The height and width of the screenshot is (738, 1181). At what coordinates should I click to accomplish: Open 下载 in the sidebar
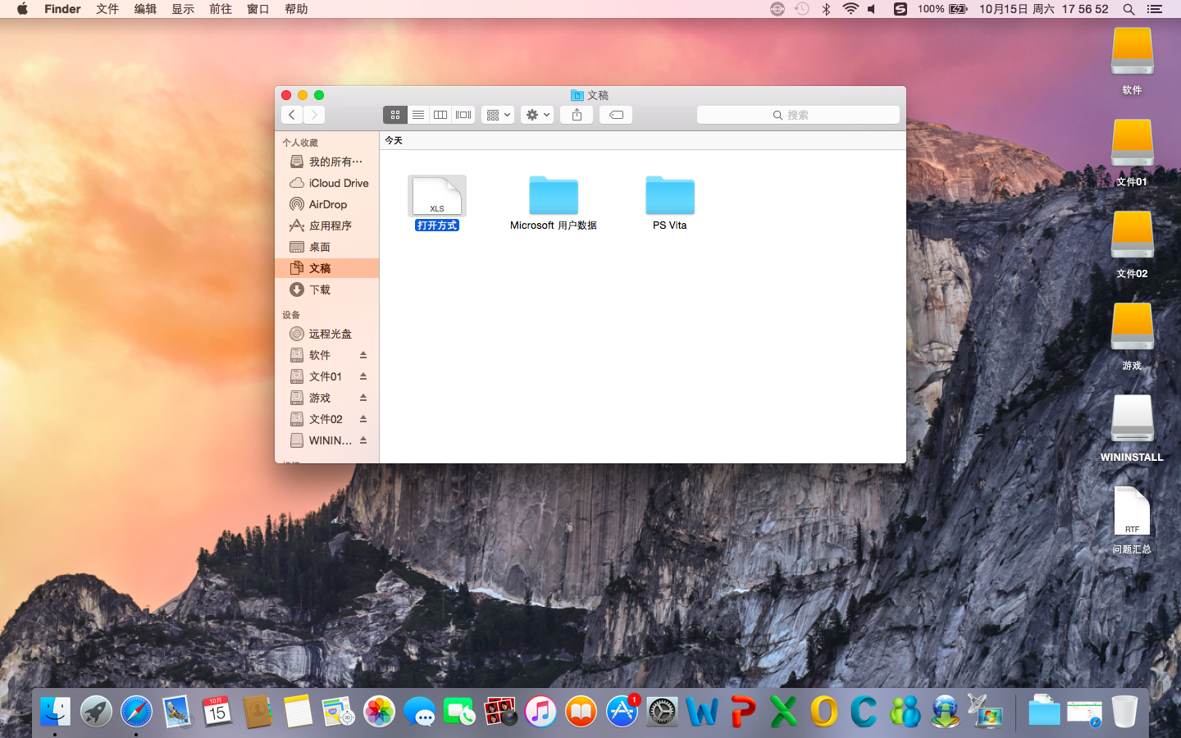pyautogui.click(x=326, y=289)
